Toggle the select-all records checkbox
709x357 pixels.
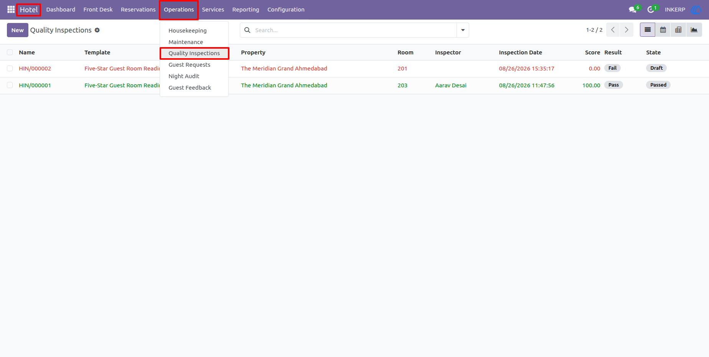(10, 52)
